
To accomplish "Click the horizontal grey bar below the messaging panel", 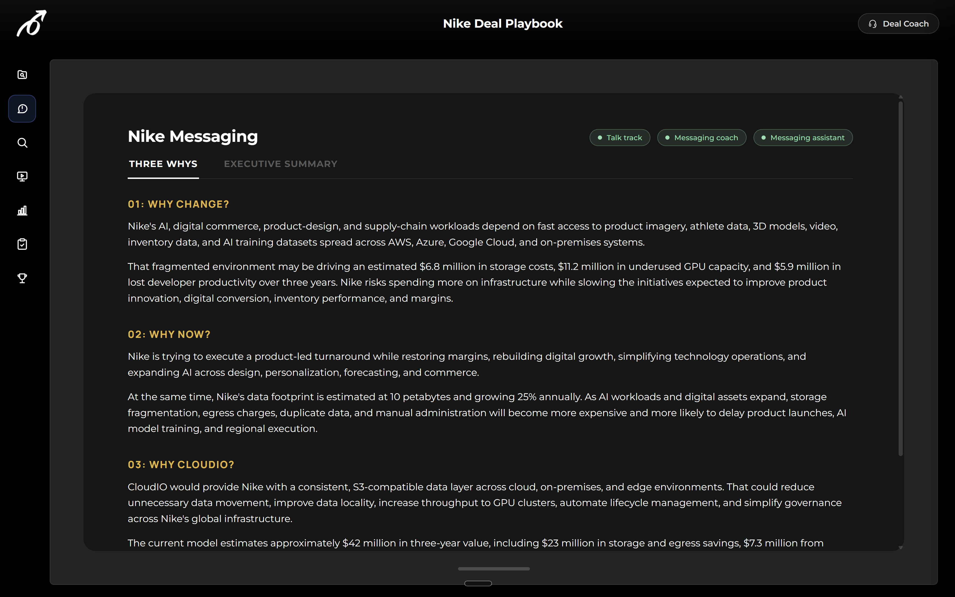I will coord(494,569).
